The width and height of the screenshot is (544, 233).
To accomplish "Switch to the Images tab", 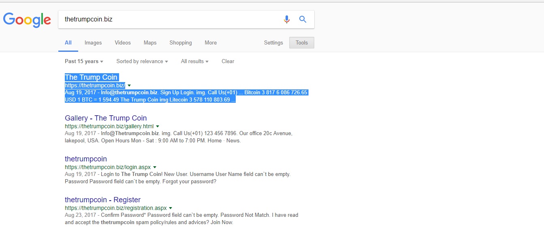I will click(93, 42).
